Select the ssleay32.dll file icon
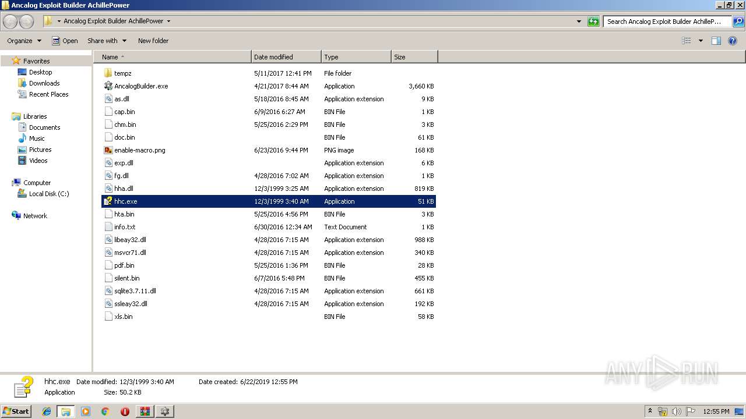 coord(108,304)
